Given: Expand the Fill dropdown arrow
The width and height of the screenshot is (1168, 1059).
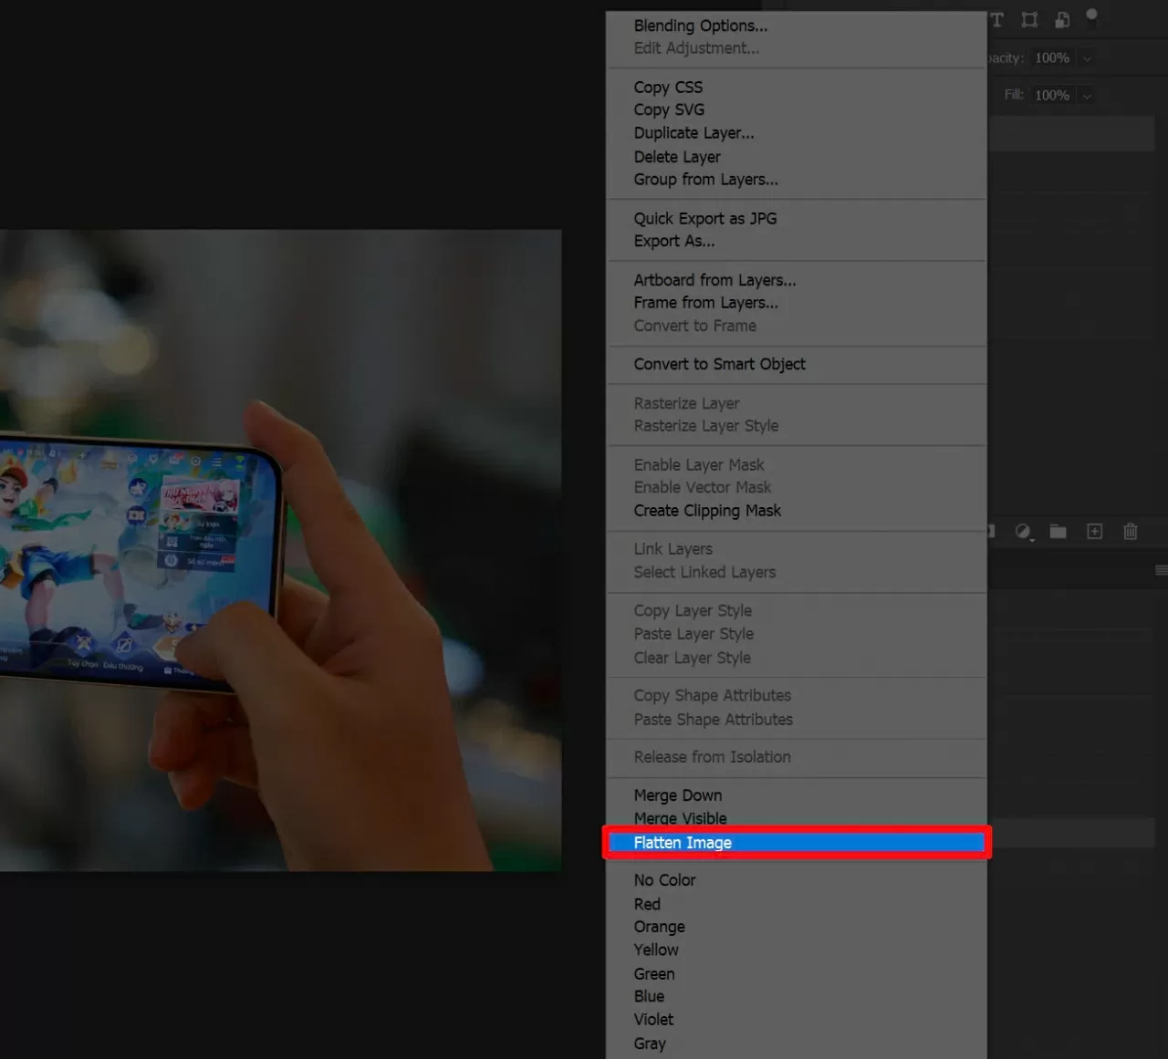Looking at the screenshot, I should [x=1087, y=96].
